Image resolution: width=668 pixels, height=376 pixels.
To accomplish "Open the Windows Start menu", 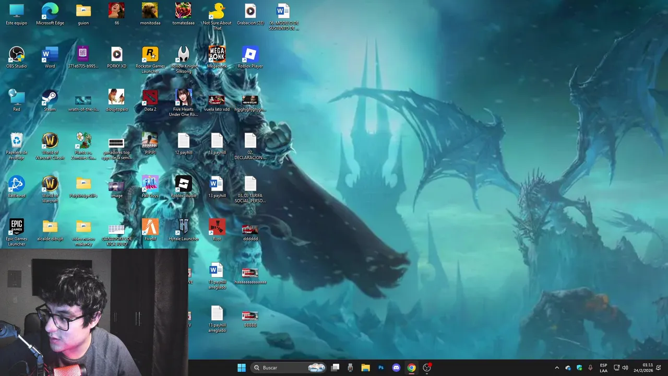I will click(242, 368).
